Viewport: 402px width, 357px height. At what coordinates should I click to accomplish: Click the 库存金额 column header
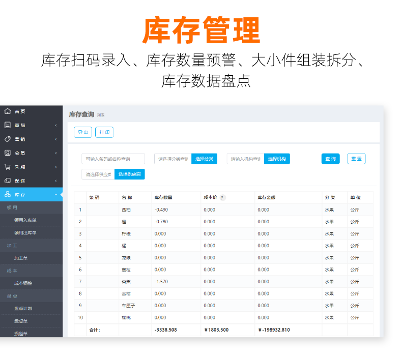266,198
